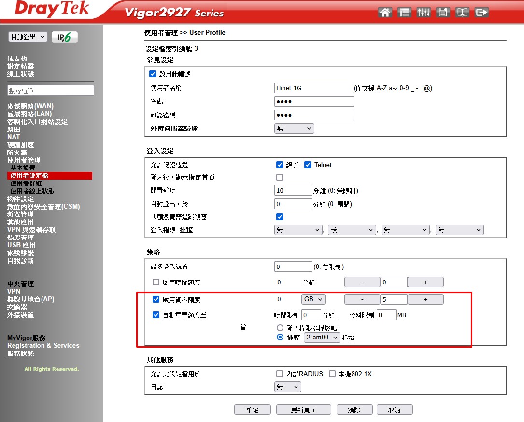
Task: Open 使用者群組 in the sidebar
Action: tap(26, 183)
